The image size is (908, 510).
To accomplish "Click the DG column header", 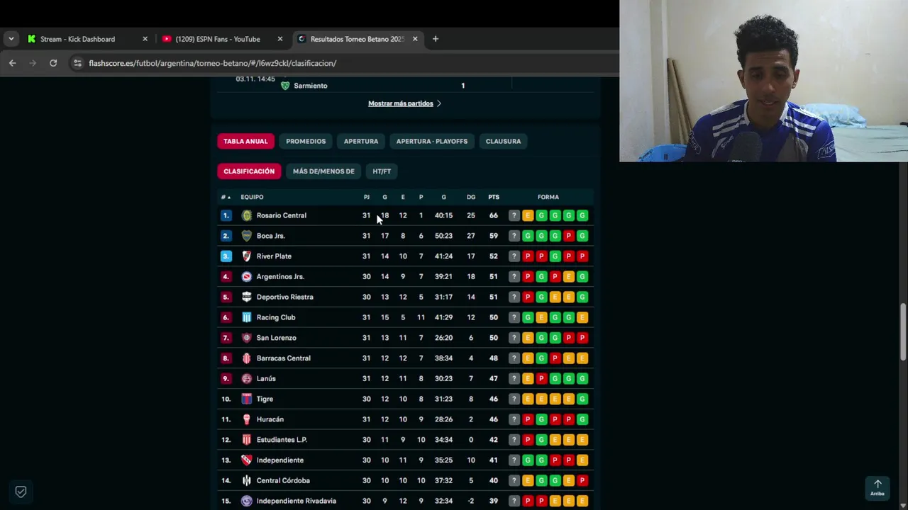I will pos(471,197).
